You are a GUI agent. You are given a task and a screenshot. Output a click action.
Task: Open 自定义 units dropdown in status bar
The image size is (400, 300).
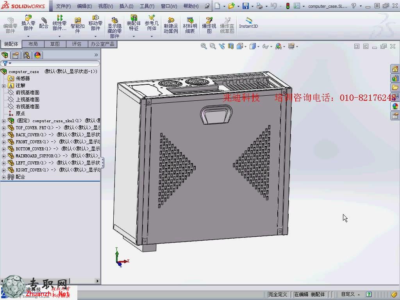[351, 295]
